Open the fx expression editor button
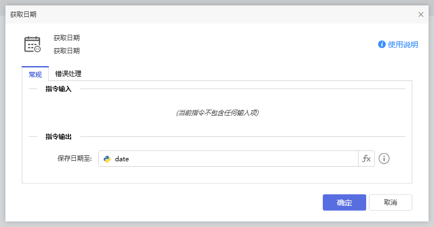The width and height of the screenshot is (434, 227). (366, 159)
